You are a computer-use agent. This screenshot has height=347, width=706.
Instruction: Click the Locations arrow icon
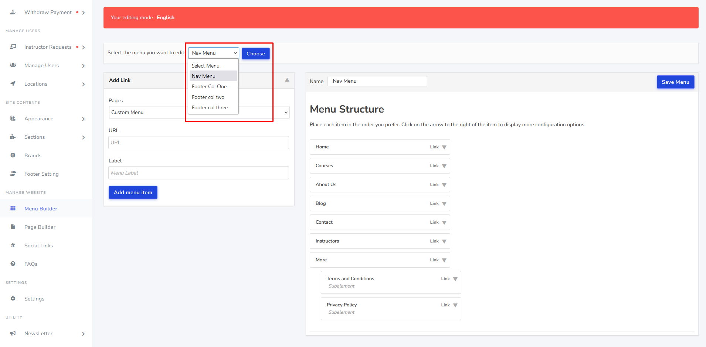click(x=13, y=84)
